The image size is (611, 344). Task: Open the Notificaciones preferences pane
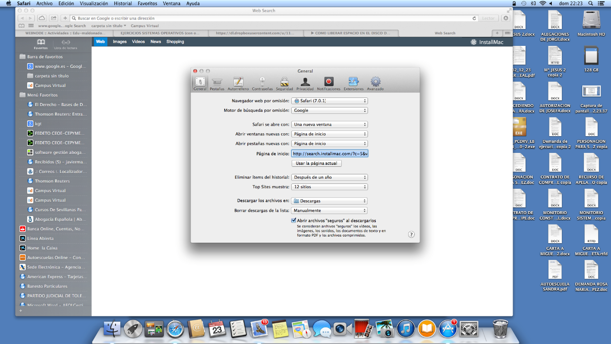(x=329, y=83)
